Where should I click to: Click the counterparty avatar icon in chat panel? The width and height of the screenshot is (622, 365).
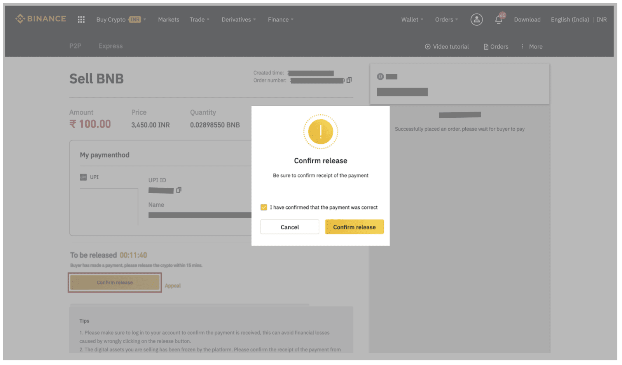tap(380, 77)
